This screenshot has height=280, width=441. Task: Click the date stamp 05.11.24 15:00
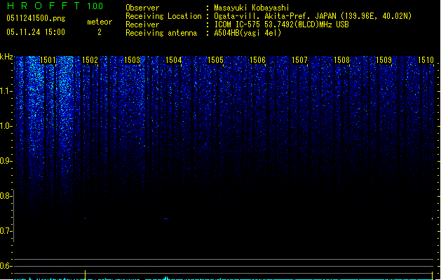[36, 32]
